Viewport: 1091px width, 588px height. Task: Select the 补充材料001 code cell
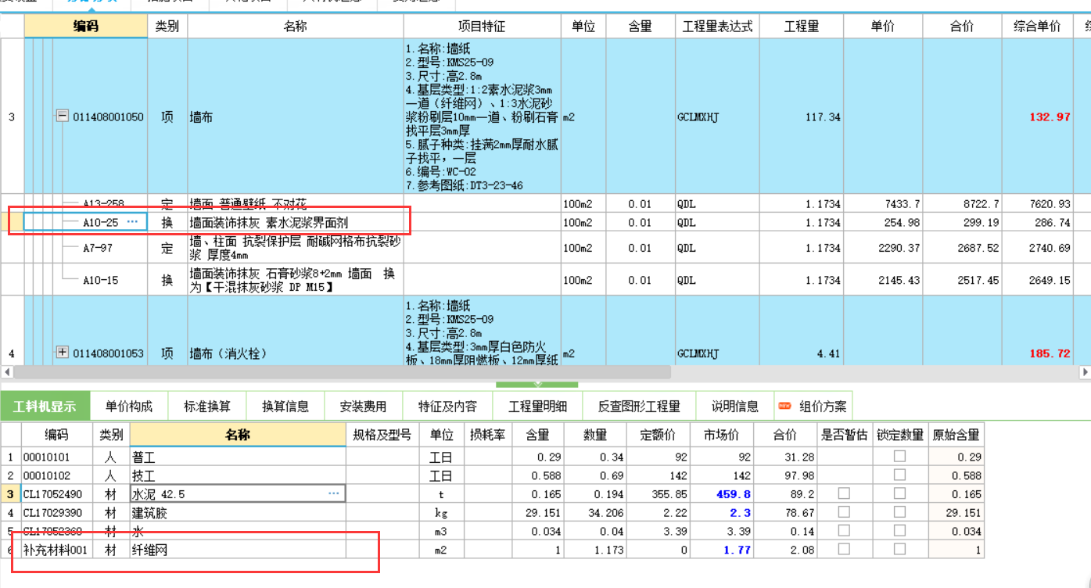pyautogui.click(x=57, y=550)
